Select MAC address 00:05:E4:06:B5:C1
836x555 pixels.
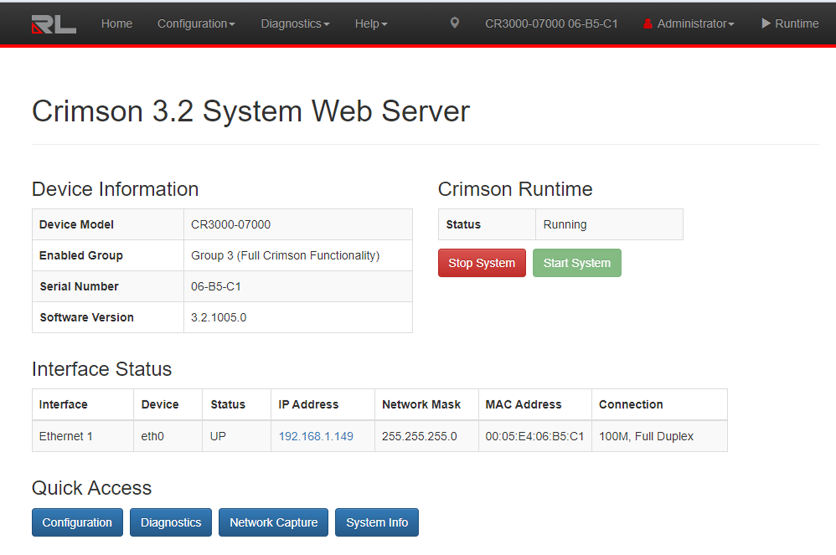[x=534, y=436]
